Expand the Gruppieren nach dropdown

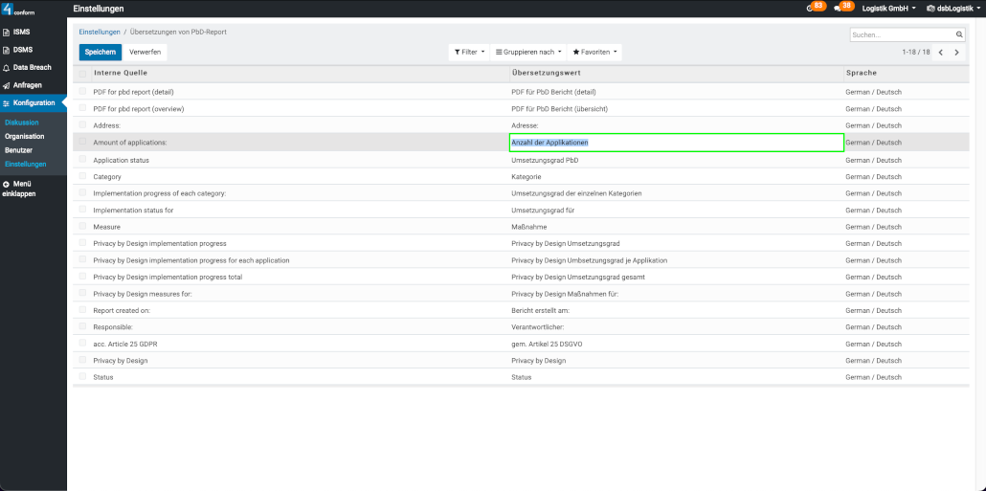pos(527,52)
